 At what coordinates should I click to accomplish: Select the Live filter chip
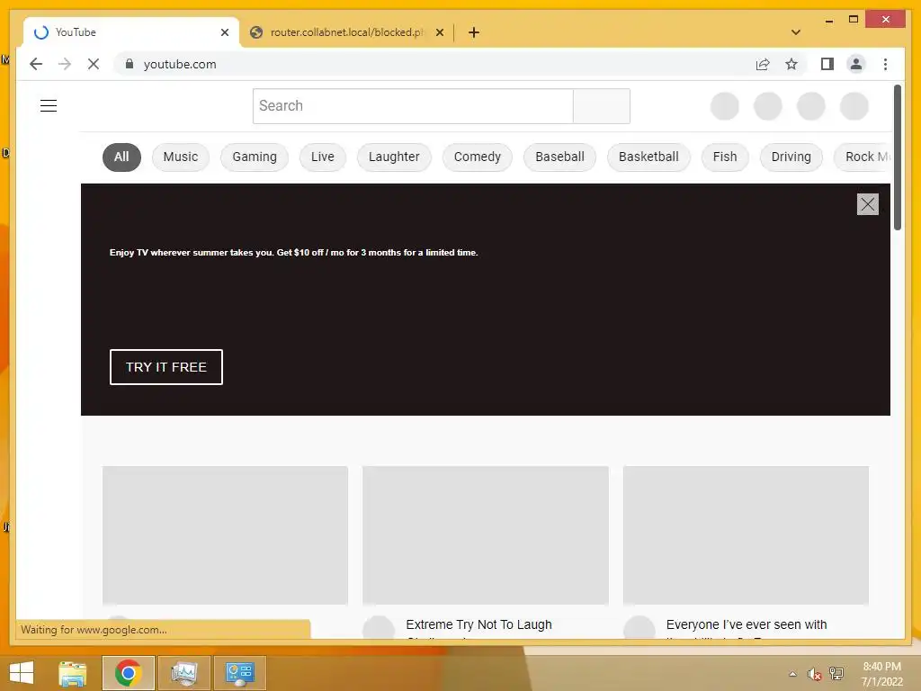coord(323,157)
